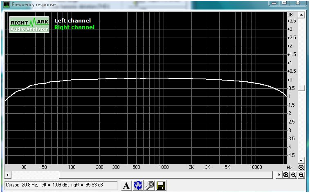The image size is (310, 193).
Task: Toggle the green Right channel legend label
Action: [74, 27]
